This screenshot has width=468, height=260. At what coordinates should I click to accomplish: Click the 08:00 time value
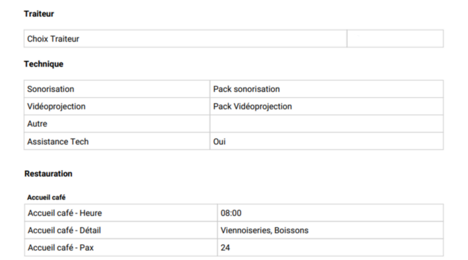tap(231, 213)
